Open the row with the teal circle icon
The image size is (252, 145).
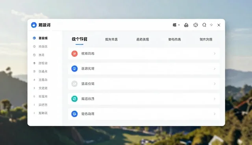[x=144, y=99]
